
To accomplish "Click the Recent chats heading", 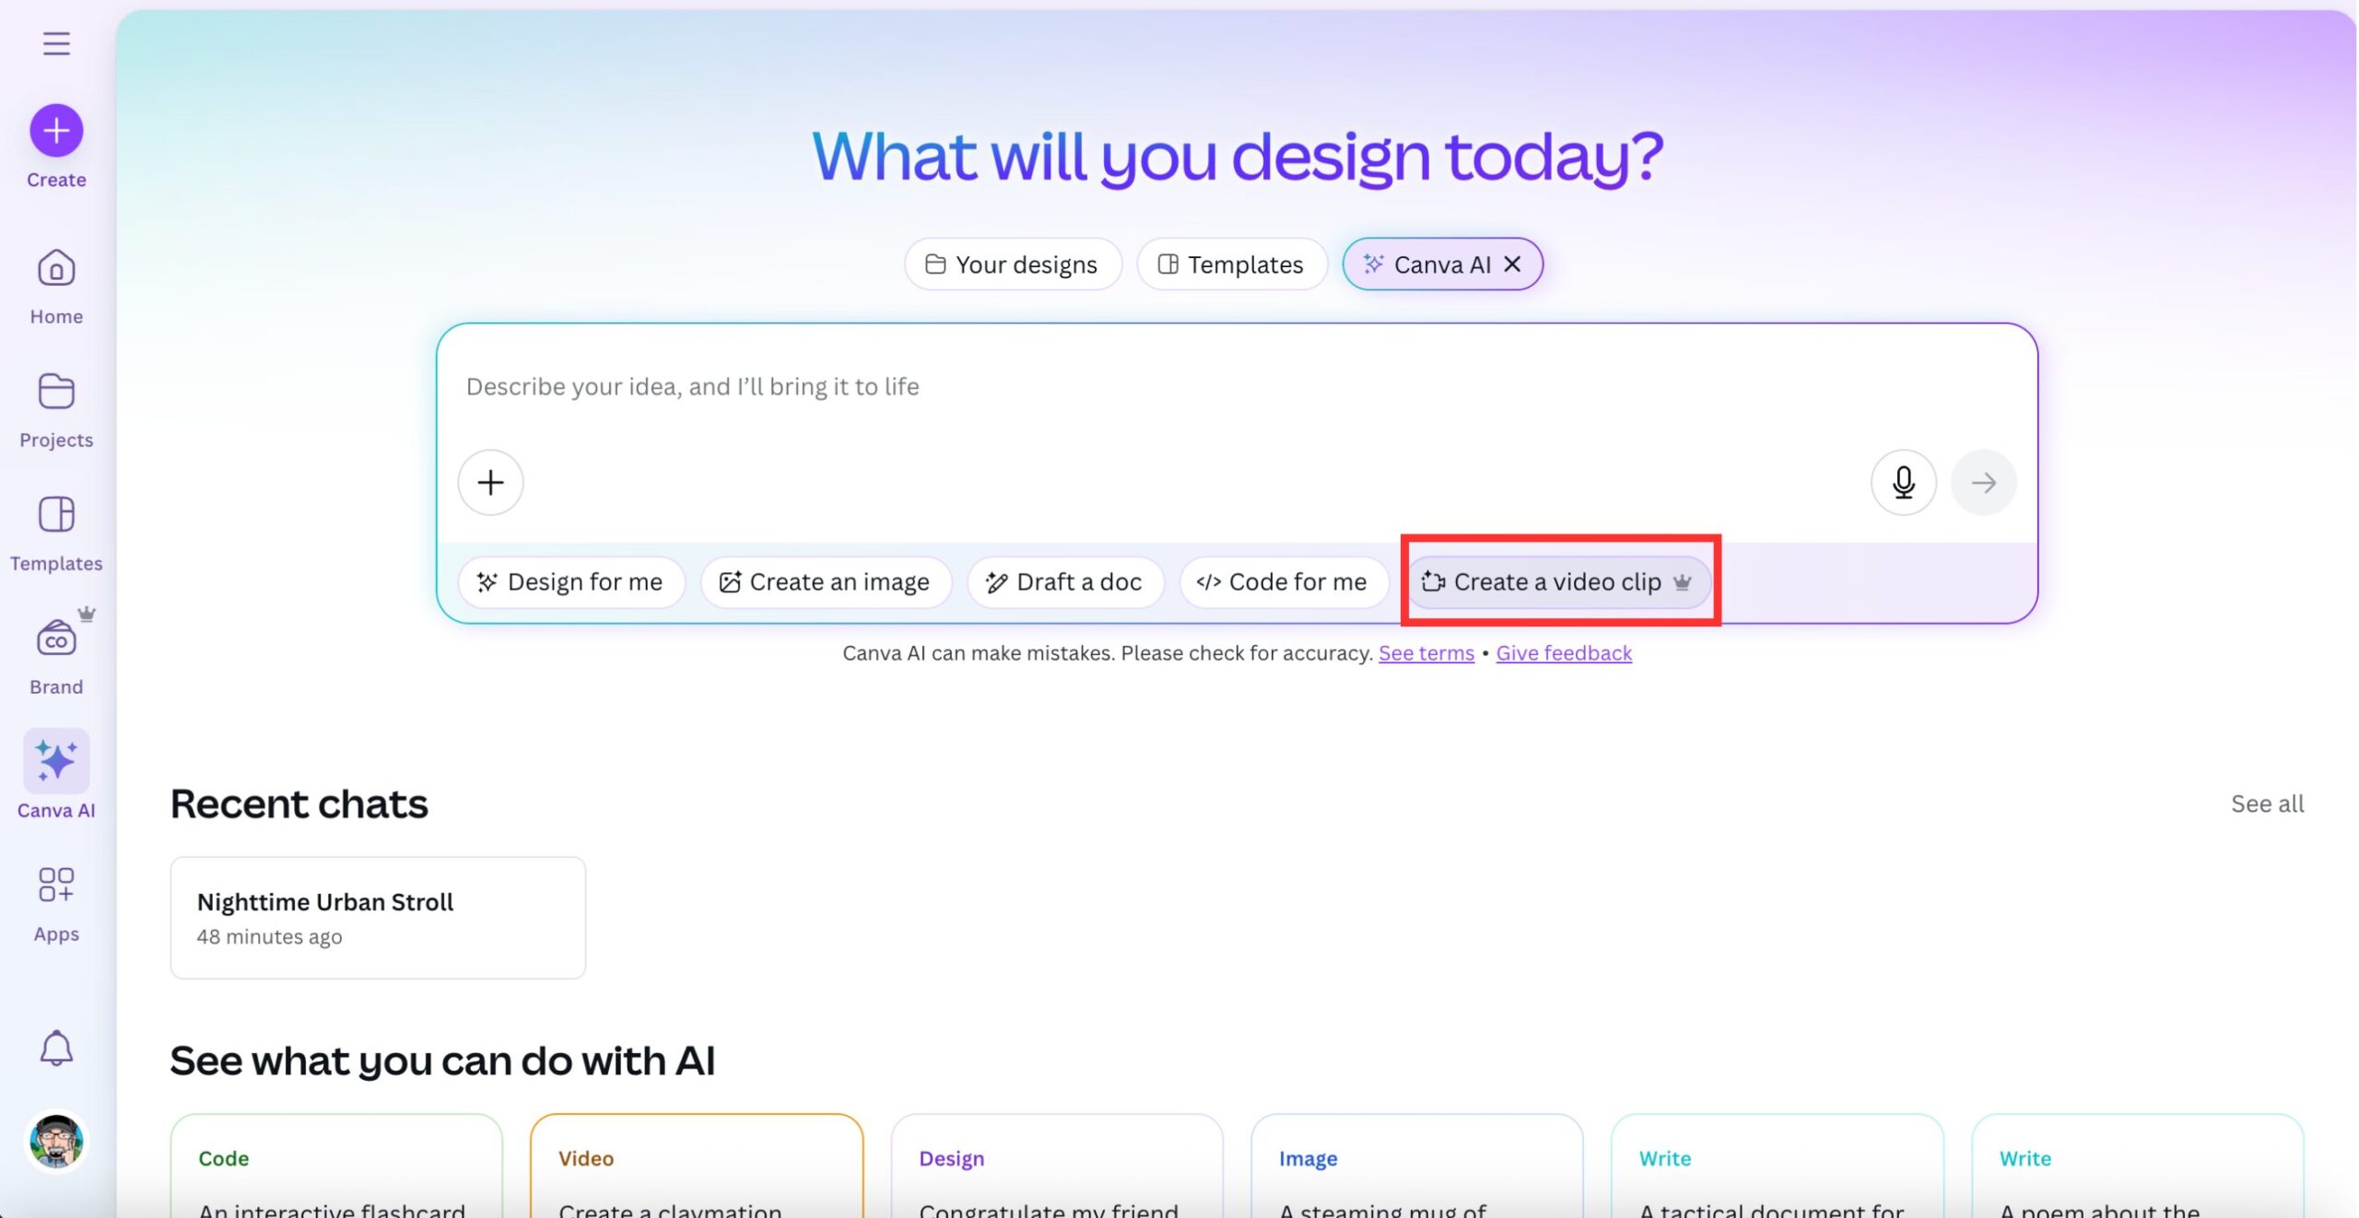I will [299, 804].
